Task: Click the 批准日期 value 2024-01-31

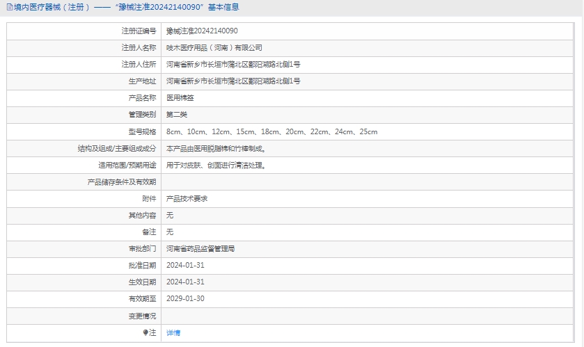Action: coord(185,266)
